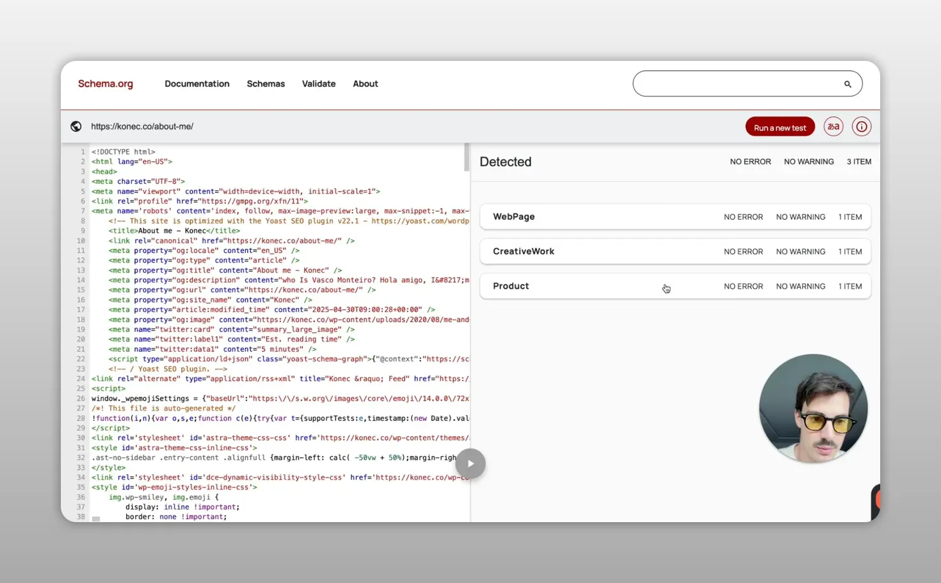
Task: Click the wp-emoji-styles-inline-css style line
Action: coord(174,488)
